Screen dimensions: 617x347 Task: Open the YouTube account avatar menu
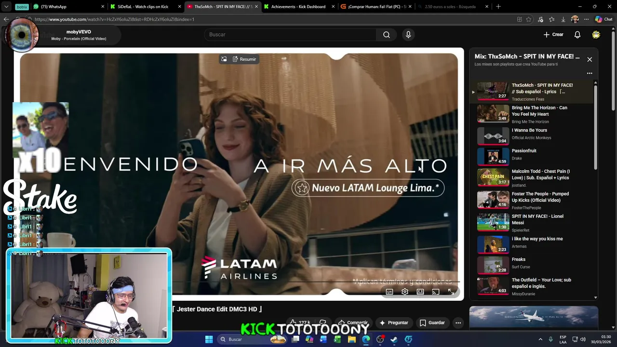(596, 35)
